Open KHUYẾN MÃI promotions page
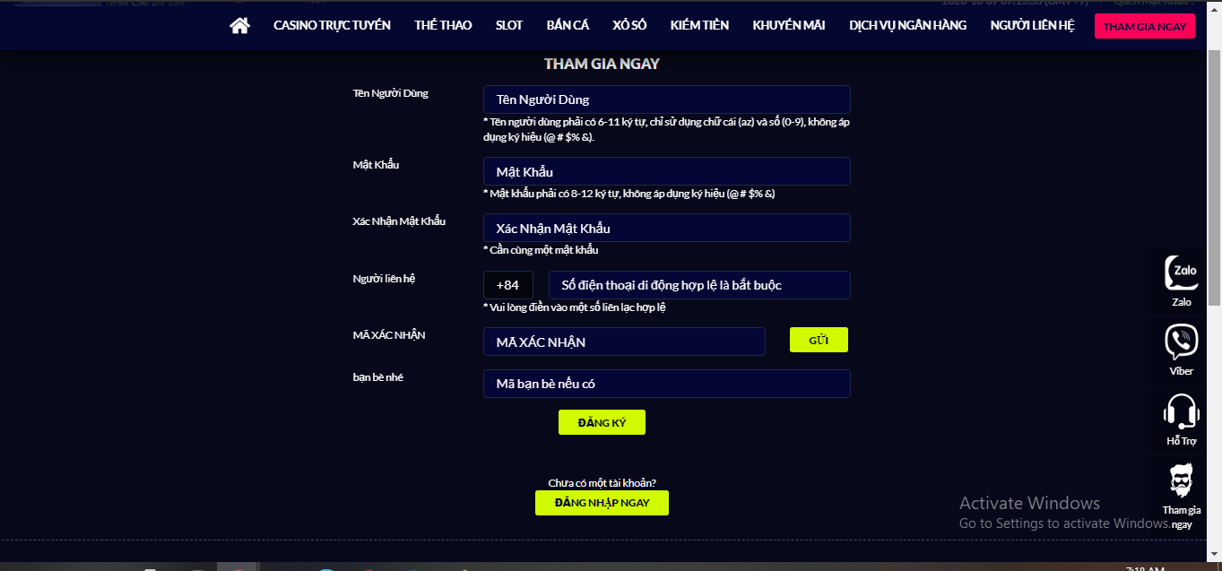Screen dimensions: 1222x571 tap(789, 26)
